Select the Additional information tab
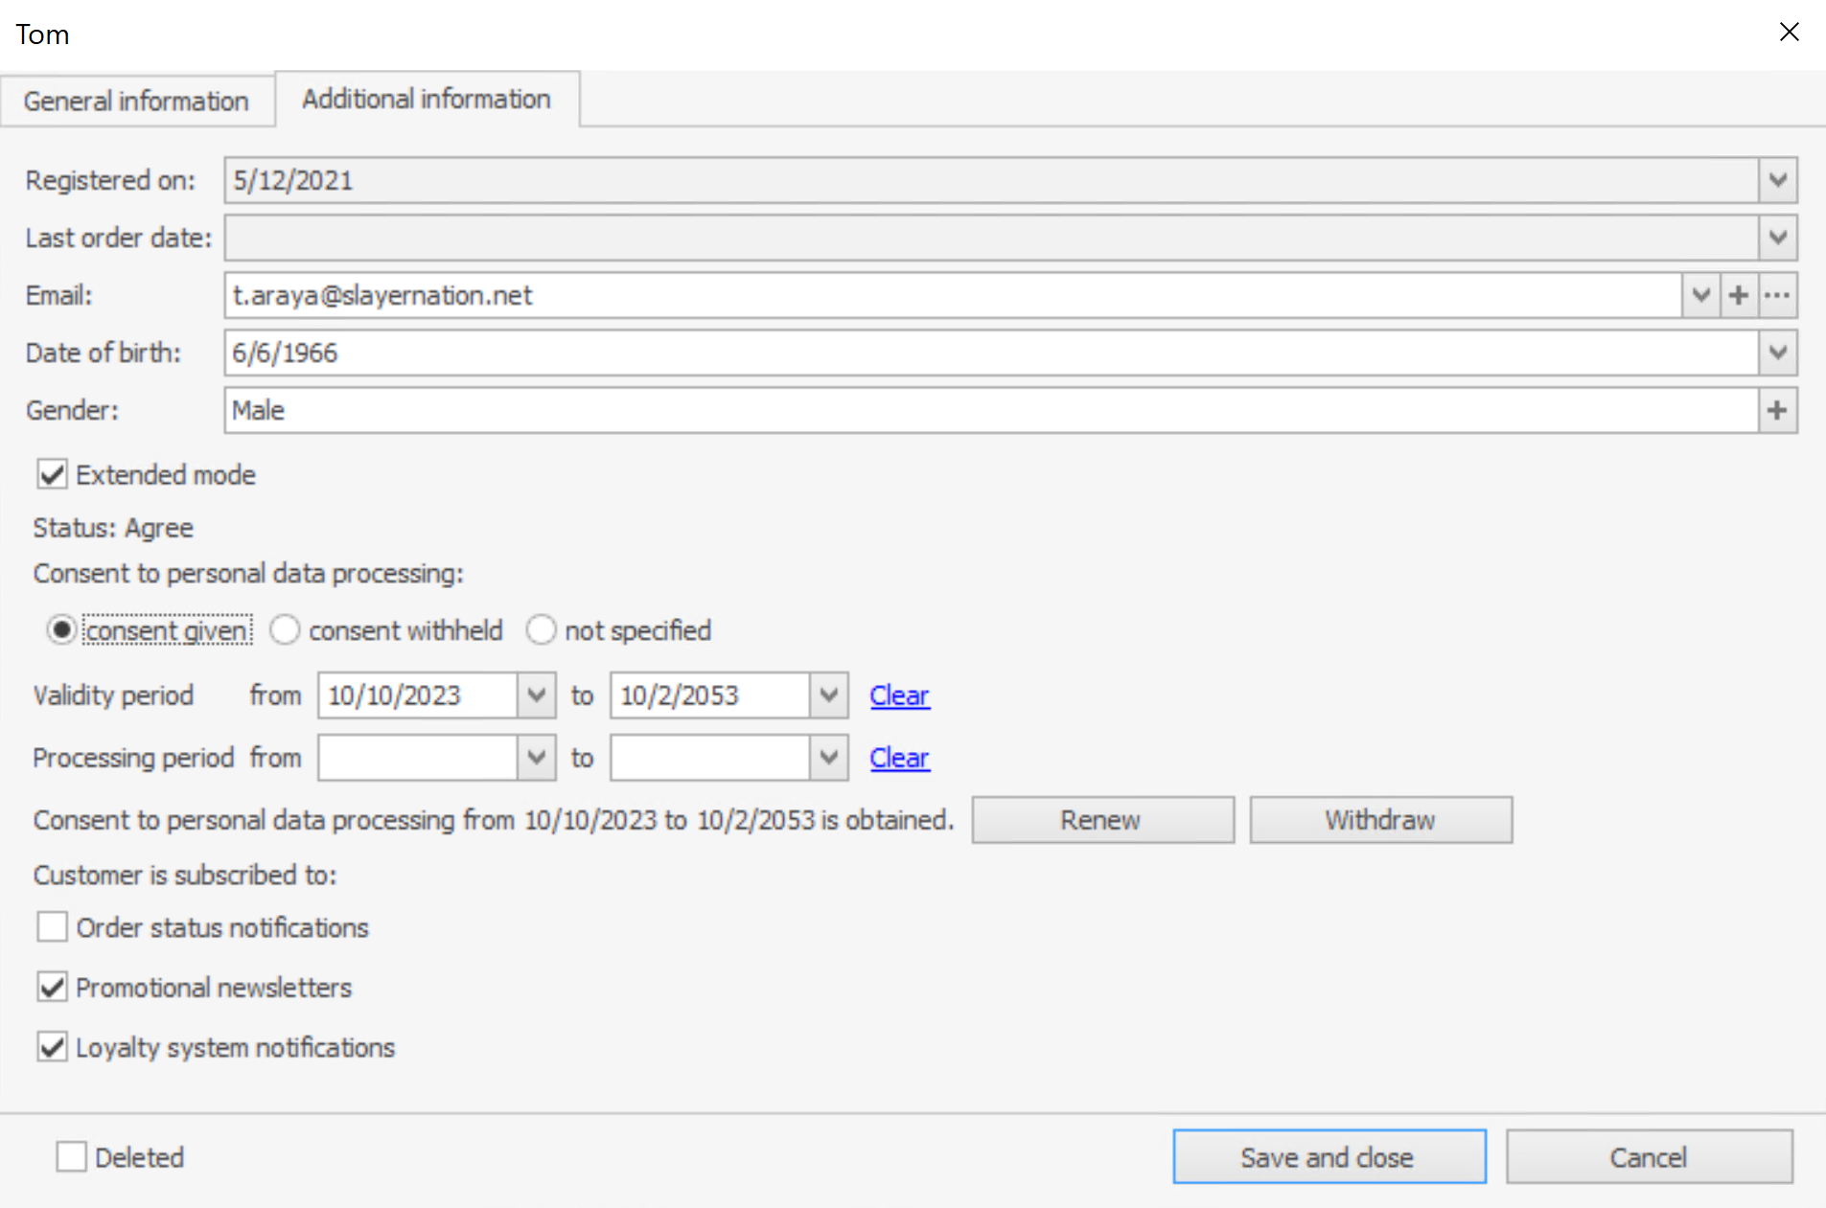The width and height of the screenshot is (1826, 1208). (x=427, y=99)
